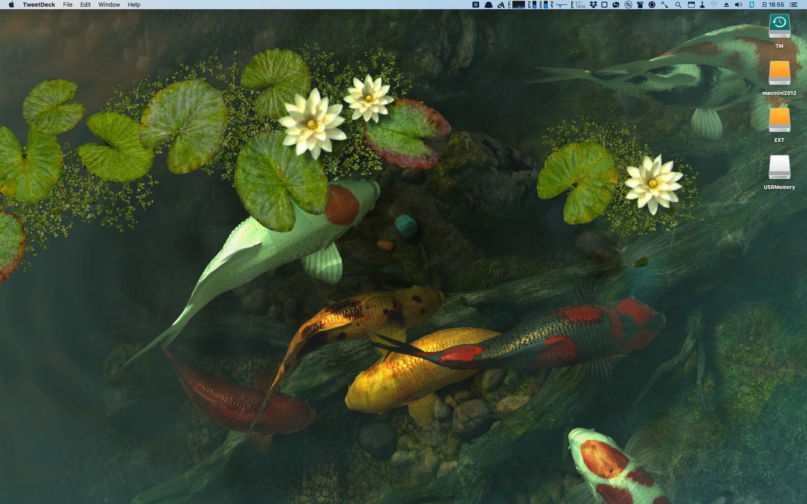
Task: Open the Help menu
Action: pos(134,4)
